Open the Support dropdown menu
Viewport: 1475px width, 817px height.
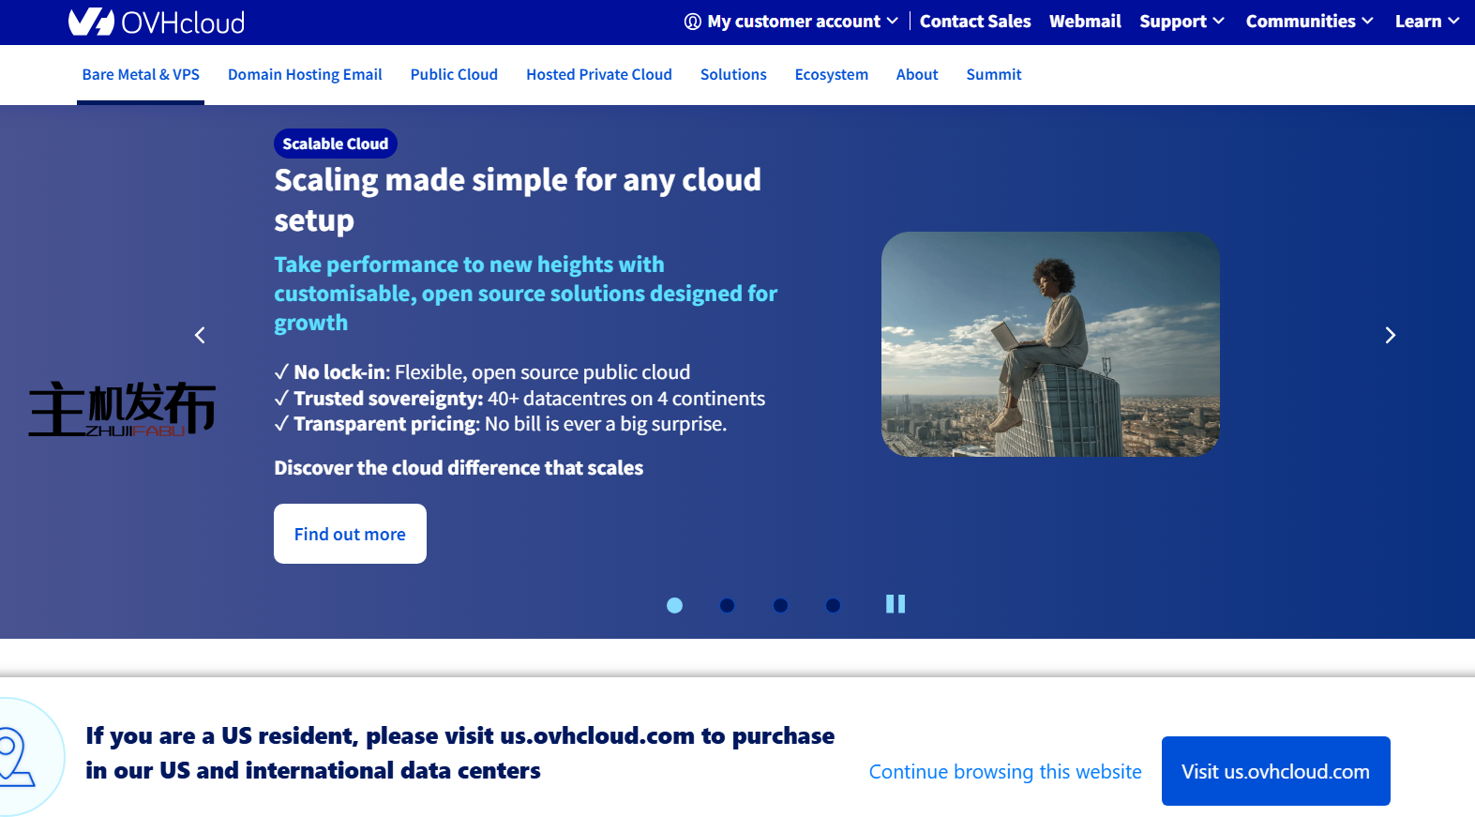click(x=1182, y=22)
